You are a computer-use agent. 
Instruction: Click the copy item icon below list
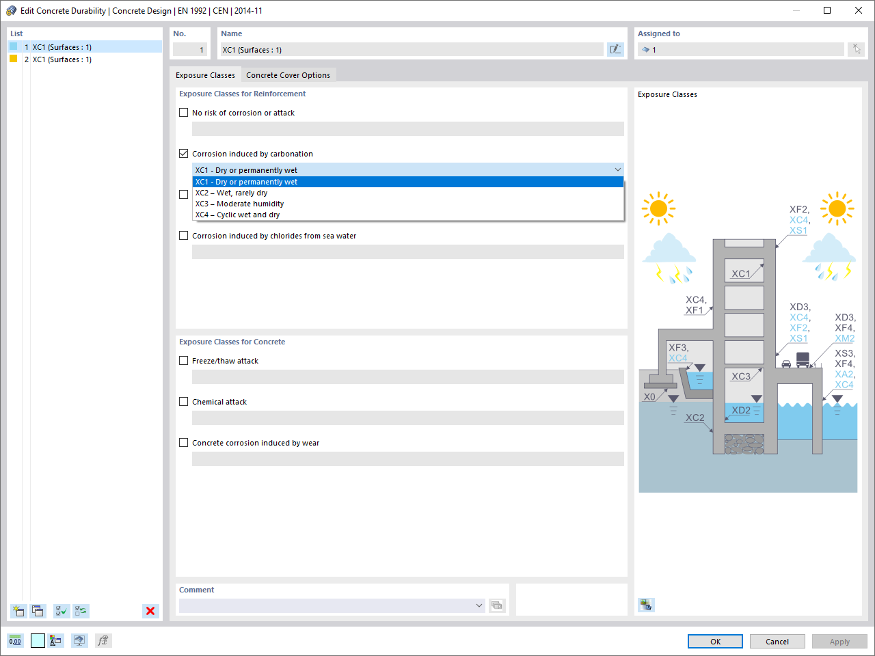click(x=38, y=611)
